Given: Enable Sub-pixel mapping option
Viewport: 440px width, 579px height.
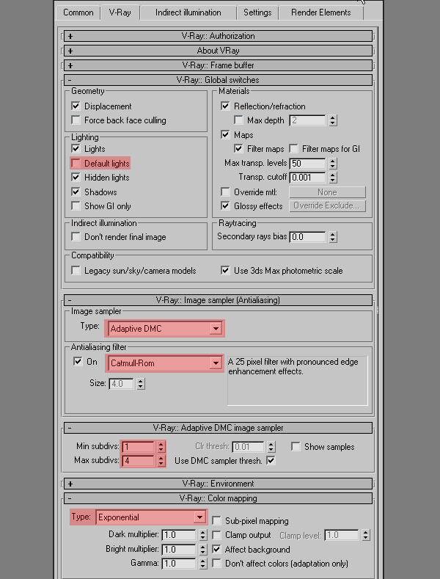Looking at the screenshot, I should click(x=217, y=521).
